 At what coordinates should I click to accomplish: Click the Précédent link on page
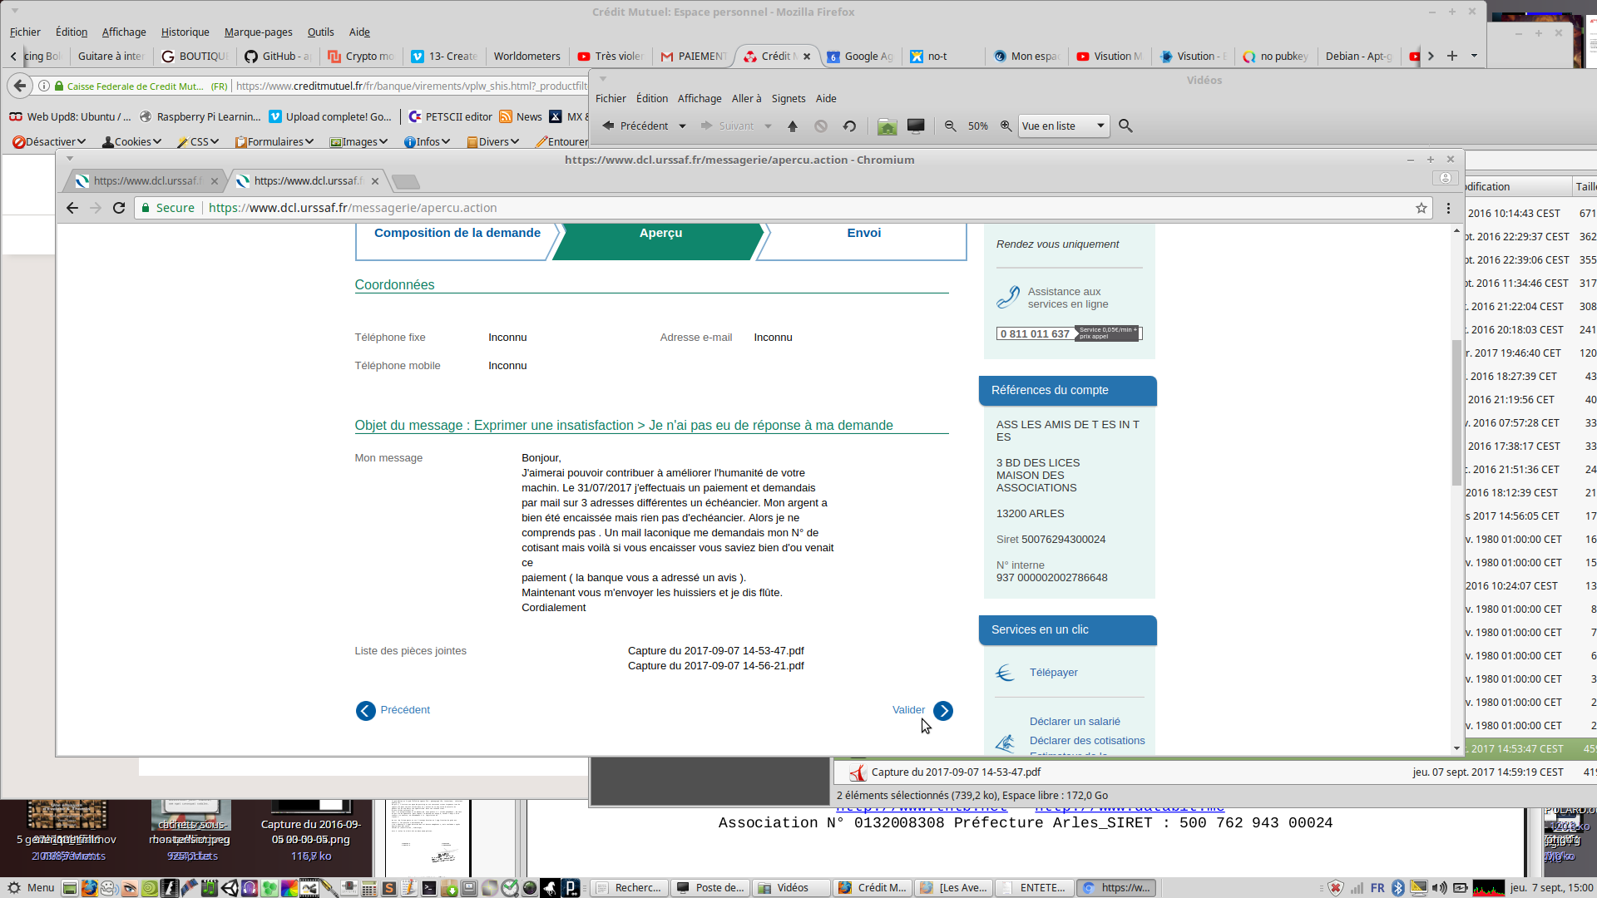coord(404,710)
